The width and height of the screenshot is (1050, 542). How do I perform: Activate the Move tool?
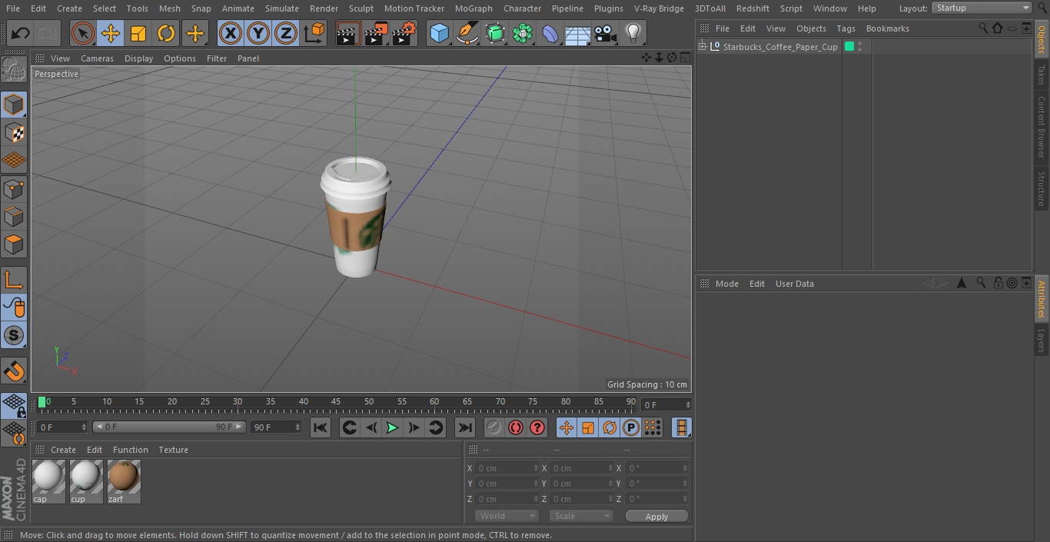pyautogui.click(x=111, y=33)
